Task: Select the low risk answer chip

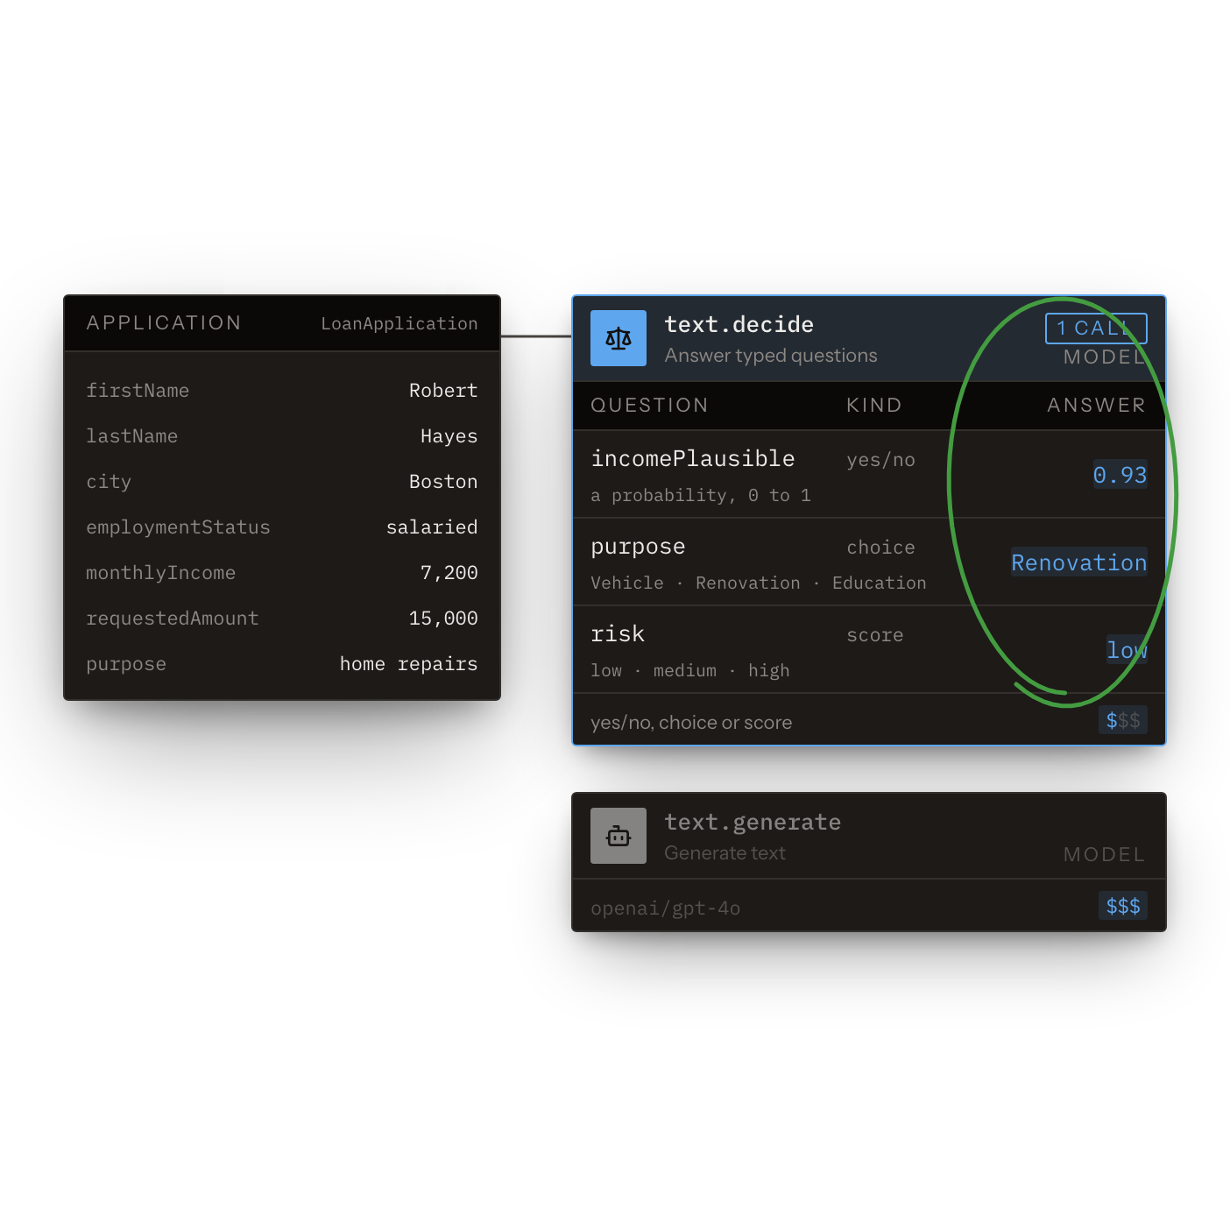Action: (x=1127, y=650)
